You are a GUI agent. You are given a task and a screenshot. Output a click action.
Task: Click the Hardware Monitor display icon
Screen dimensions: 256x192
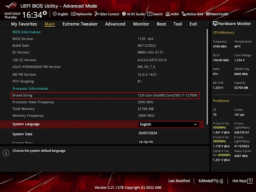coord(215,24)
